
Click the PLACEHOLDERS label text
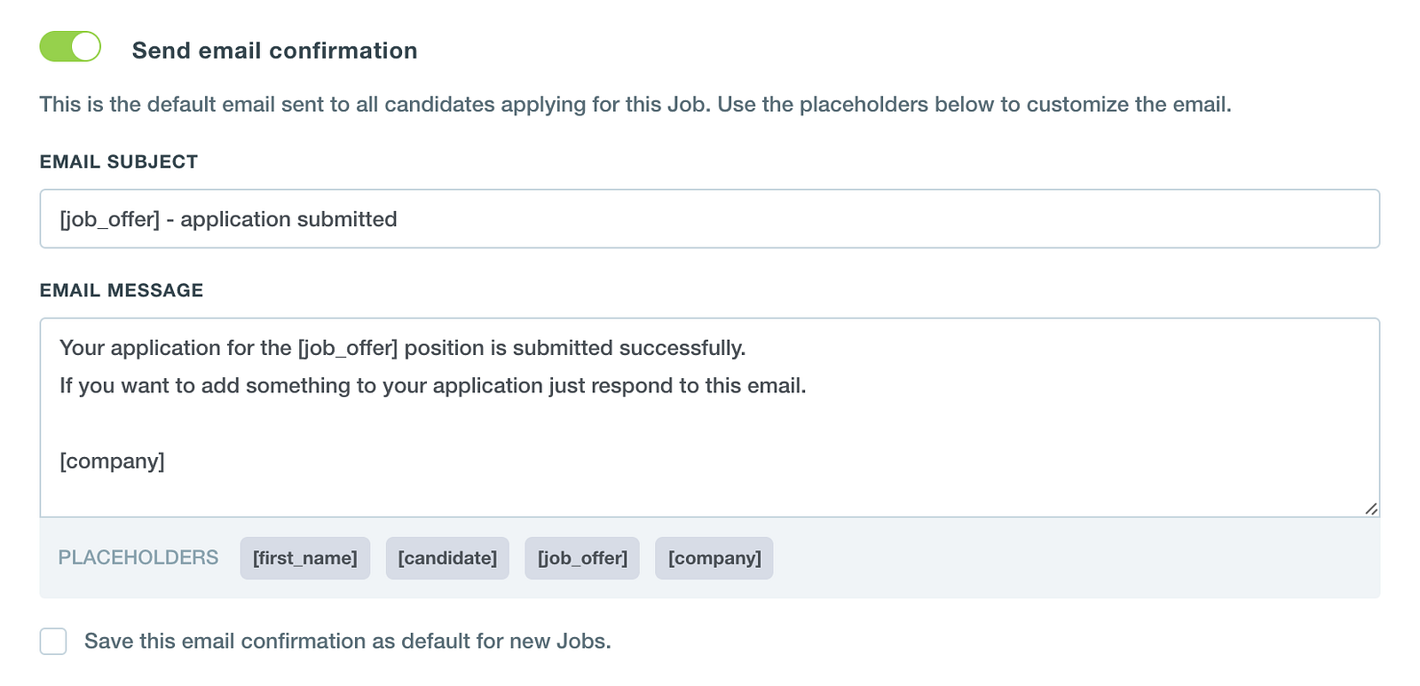[x=138, y=557]
